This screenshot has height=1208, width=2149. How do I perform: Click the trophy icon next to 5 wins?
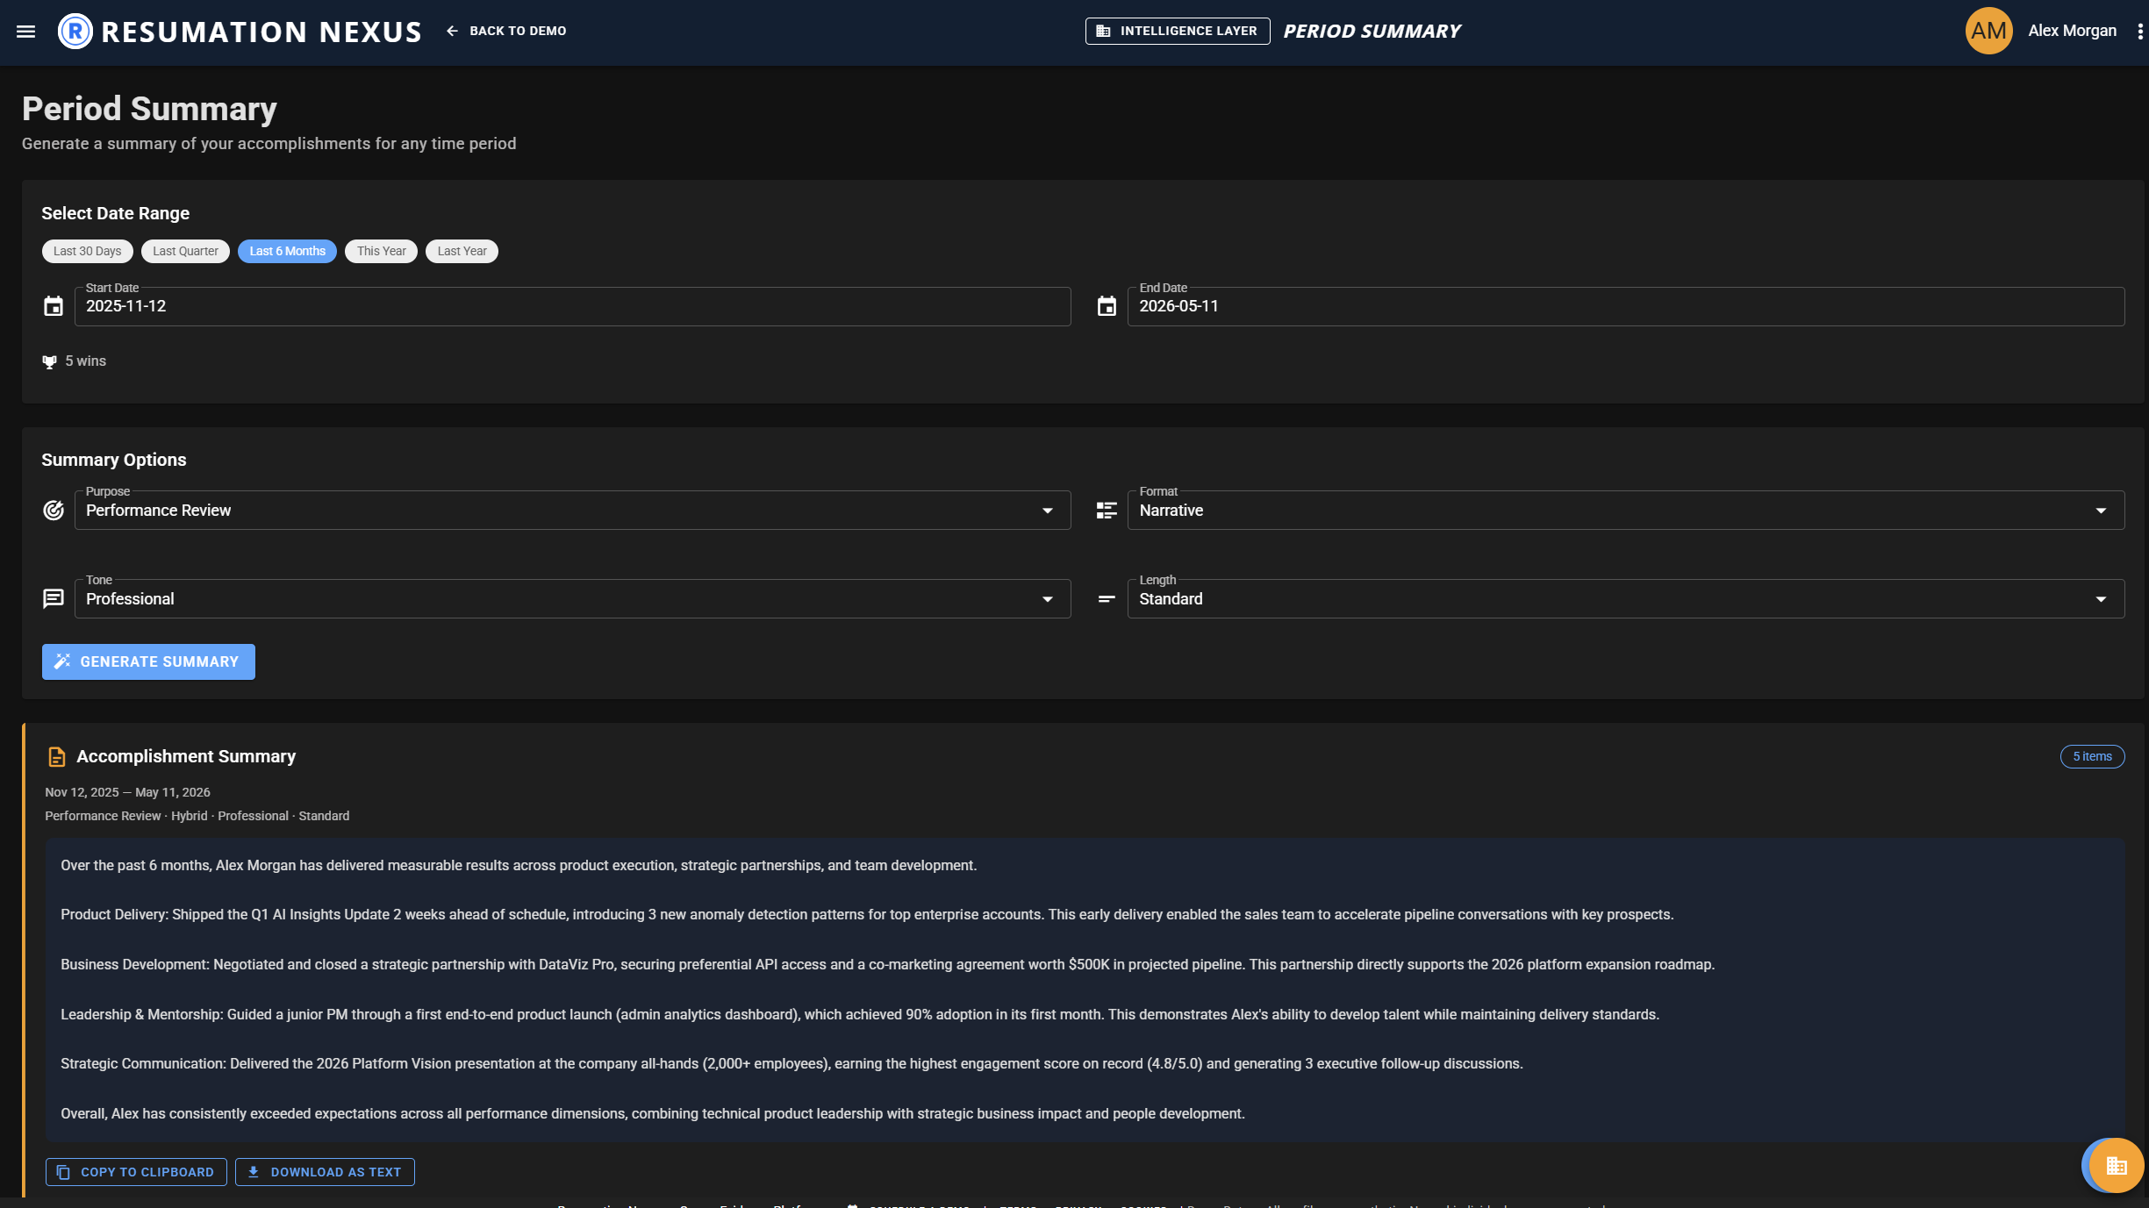(50, 361)
